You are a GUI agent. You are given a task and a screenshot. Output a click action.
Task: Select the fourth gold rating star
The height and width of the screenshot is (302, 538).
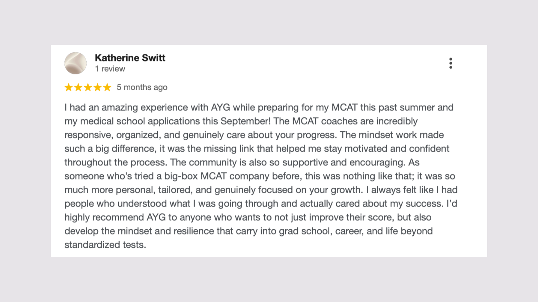(98, 87)
